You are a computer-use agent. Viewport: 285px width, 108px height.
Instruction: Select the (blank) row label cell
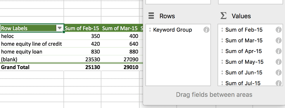[x=32, y=59]
